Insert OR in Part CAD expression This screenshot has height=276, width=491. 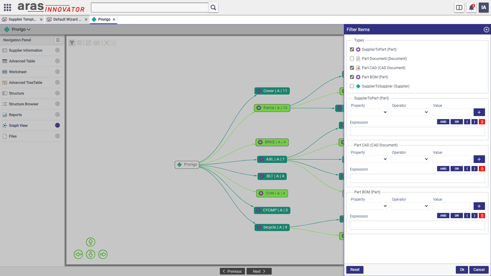[457, 169]
